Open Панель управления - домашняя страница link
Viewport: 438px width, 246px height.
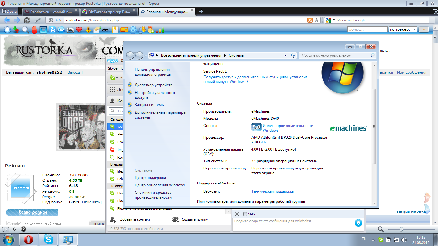pos(153,72)
